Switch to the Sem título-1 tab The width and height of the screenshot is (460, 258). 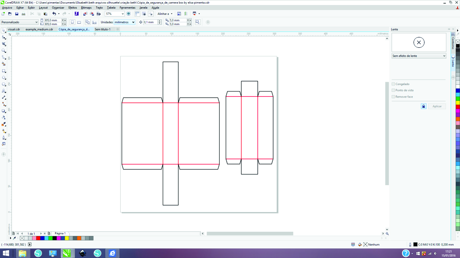coord(103,29)
